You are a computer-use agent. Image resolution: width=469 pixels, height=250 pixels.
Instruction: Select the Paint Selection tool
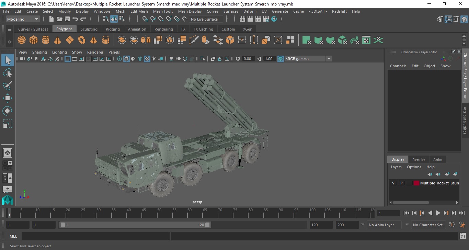tap(8, 86)
